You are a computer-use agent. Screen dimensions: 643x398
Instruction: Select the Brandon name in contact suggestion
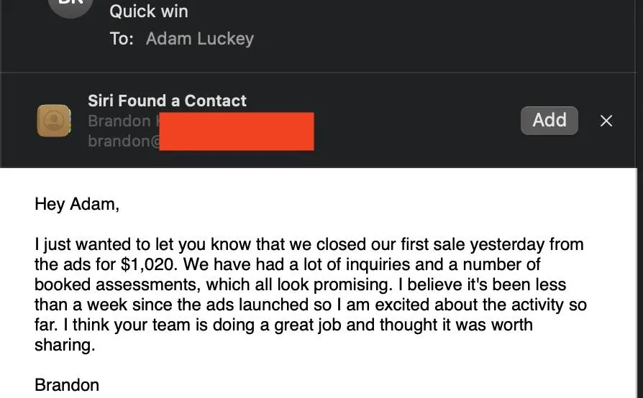coord(119,121)
